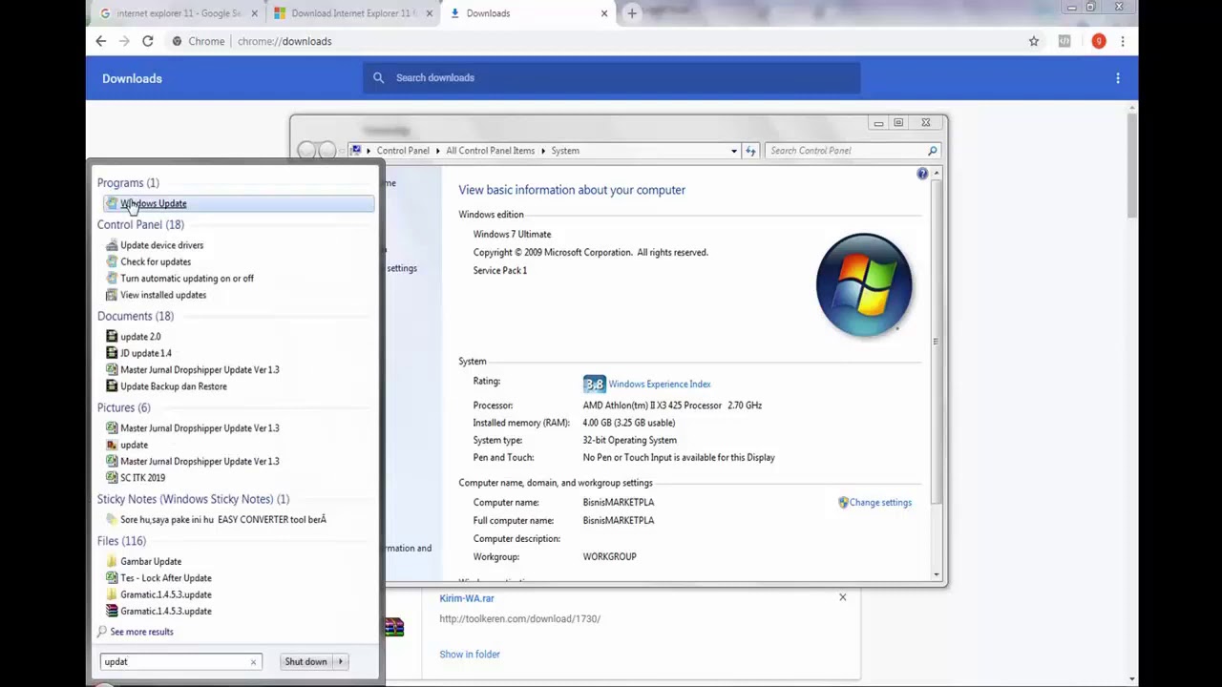Click the System window forward button
The width and height of the screenshot is (1222, 687).
327,151
